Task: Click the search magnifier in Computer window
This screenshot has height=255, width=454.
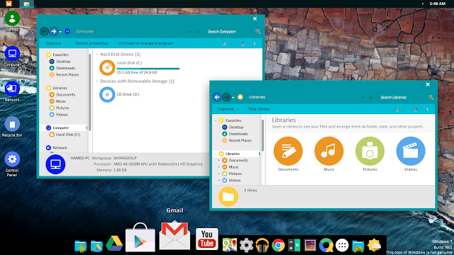Action: coord(258,31)
